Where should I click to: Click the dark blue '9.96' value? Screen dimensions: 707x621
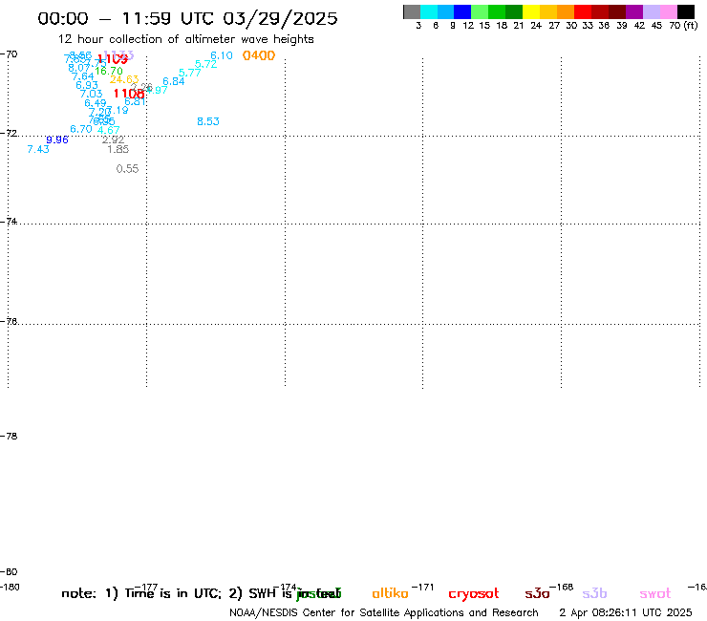coord(57,139)
